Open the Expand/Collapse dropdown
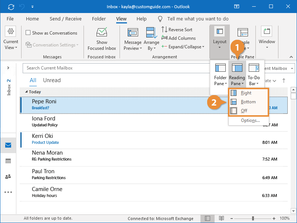297x223 pixels. click(x=183, y=47)
